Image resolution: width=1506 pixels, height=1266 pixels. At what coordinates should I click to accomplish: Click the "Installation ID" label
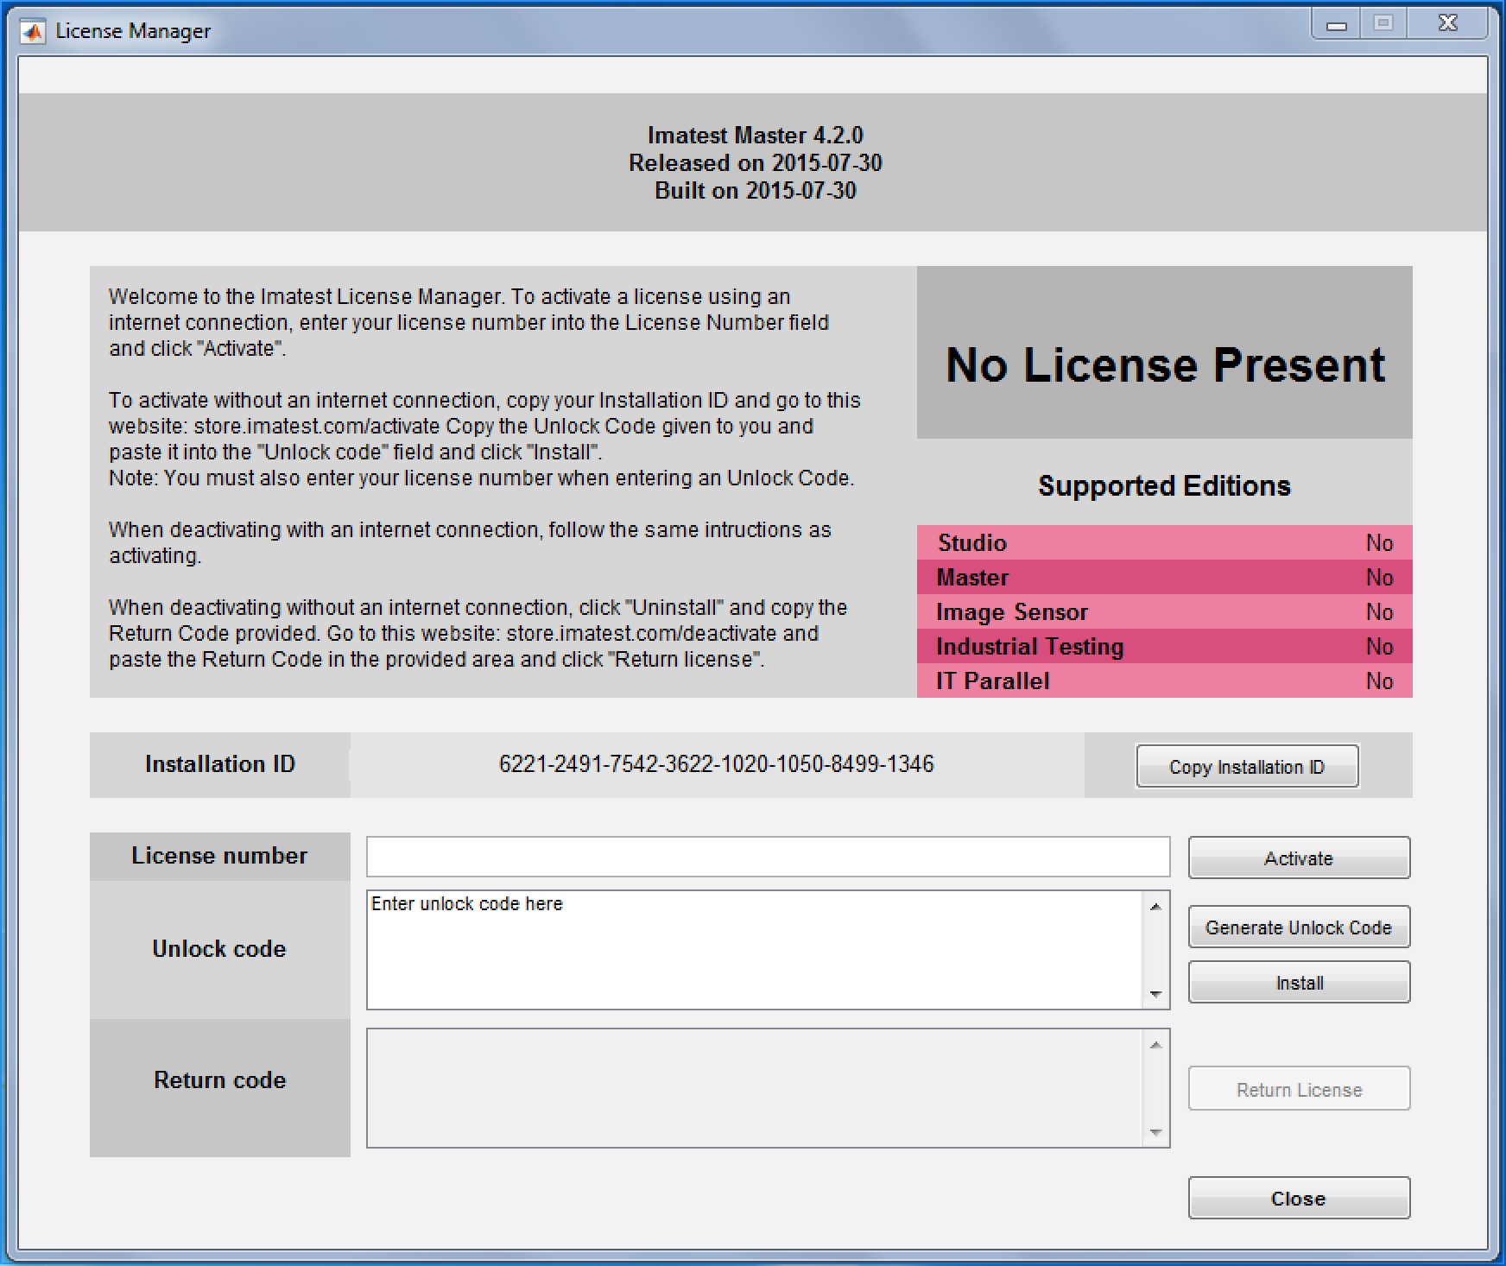tap(220, 764)
